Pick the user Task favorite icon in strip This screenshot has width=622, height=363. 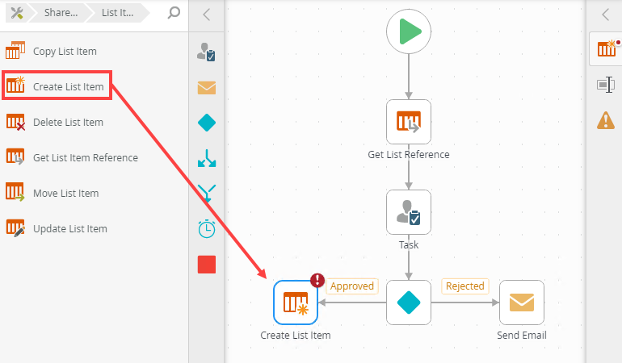tap(206, 52)
